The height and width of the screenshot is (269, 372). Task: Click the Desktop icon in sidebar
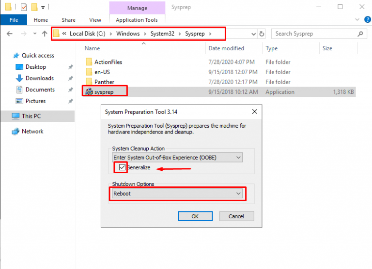click(19, 67)
